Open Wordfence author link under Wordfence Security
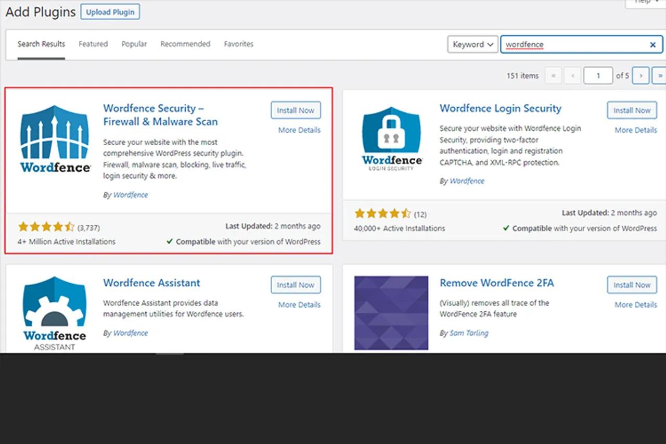666x444 pixels. 131,195
